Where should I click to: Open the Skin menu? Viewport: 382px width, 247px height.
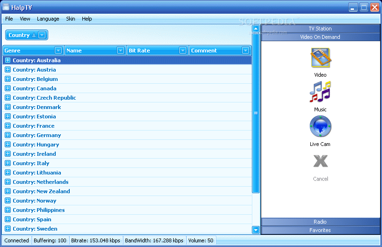(71, 19)
